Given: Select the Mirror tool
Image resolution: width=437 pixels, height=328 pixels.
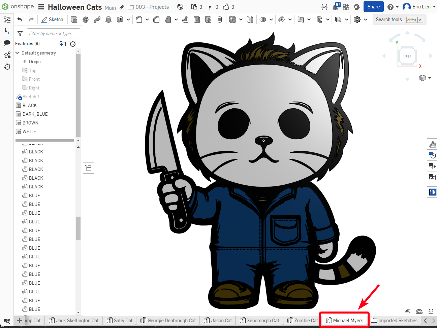Looking at the screenshot, I should pyautogui.click(x=250, y=20).
